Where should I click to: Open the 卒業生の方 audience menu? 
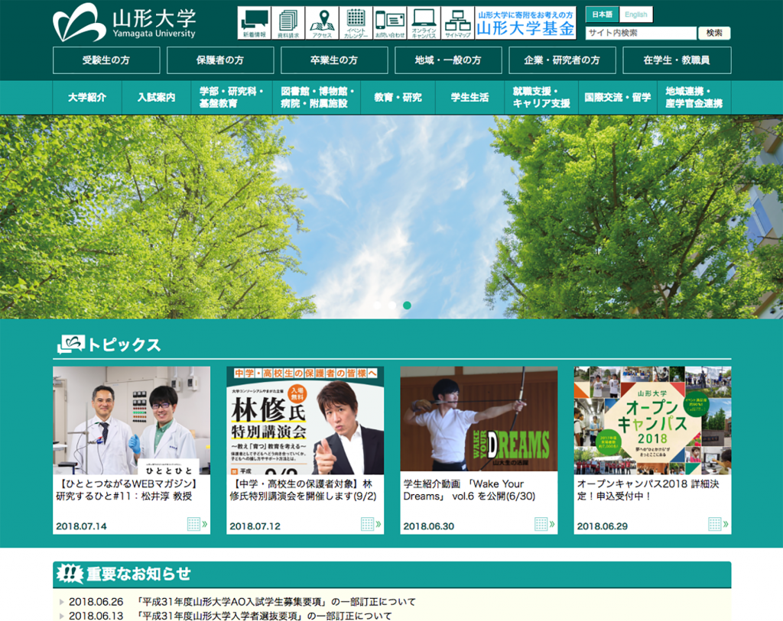coord(333,60)
